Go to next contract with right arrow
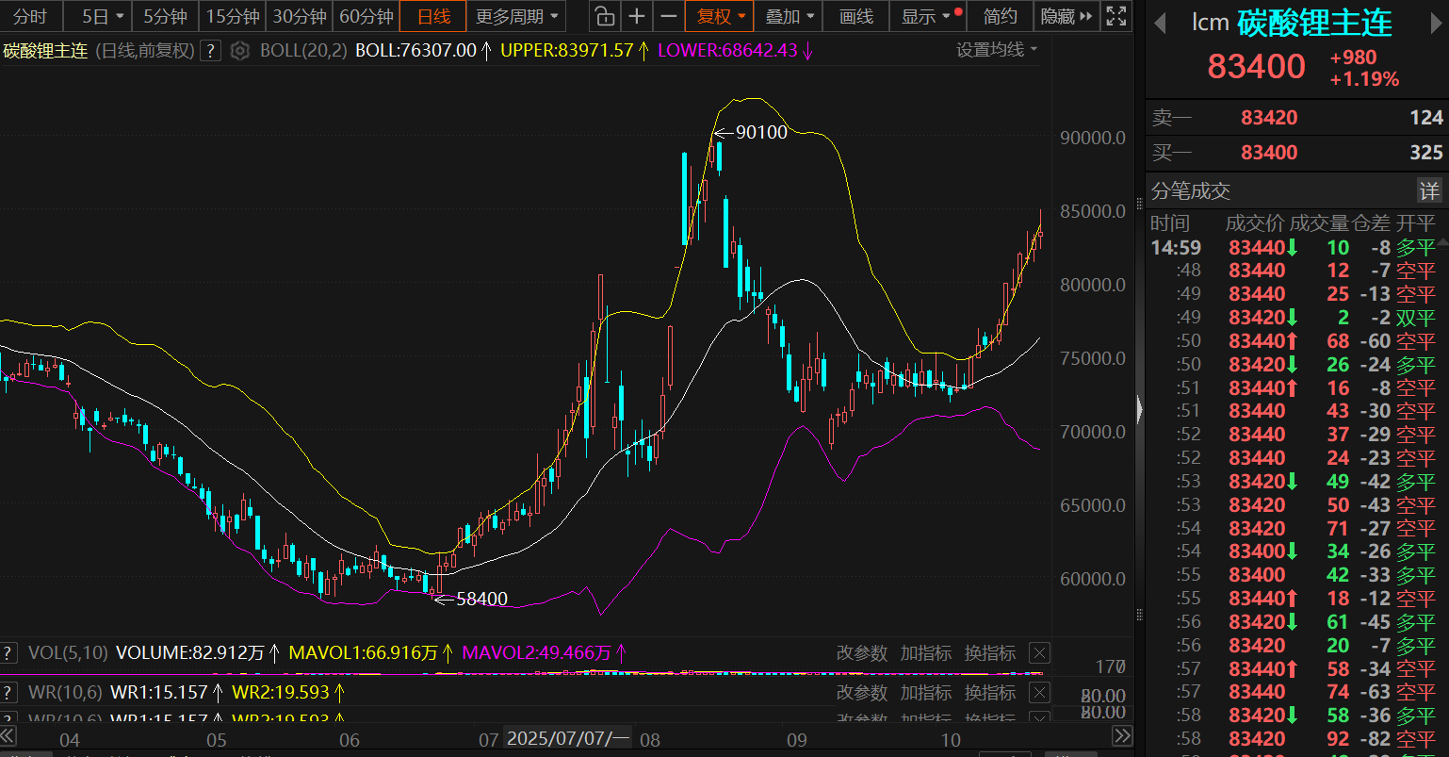This screenshot has width=1449, height=757. [1433, 23]
